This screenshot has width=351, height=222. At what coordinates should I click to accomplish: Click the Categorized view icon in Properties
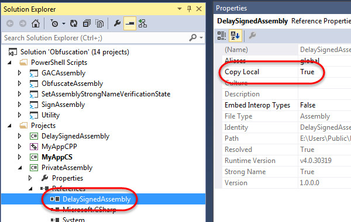(222, 36)
